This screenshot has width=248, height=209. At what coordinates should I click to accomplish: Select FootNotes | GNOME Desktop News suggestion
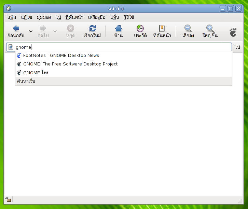click(x=124, y=56)
